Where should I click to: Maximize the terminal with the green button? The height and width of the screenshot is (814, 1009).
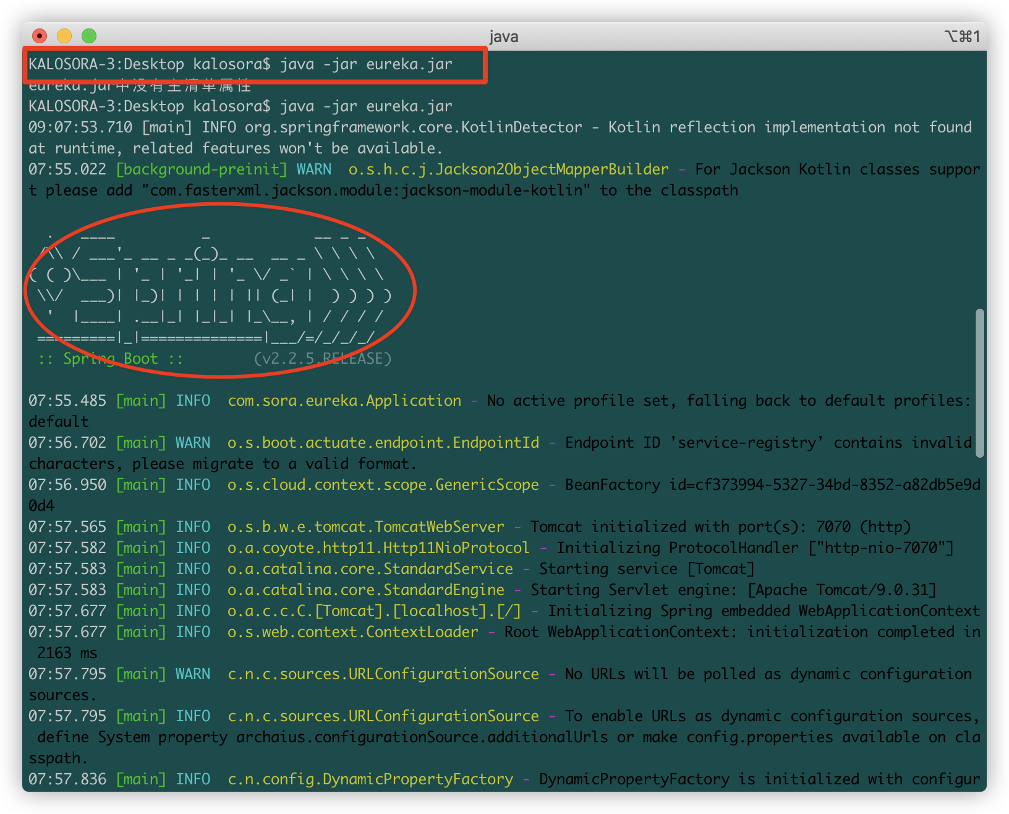tap(89, 36)
